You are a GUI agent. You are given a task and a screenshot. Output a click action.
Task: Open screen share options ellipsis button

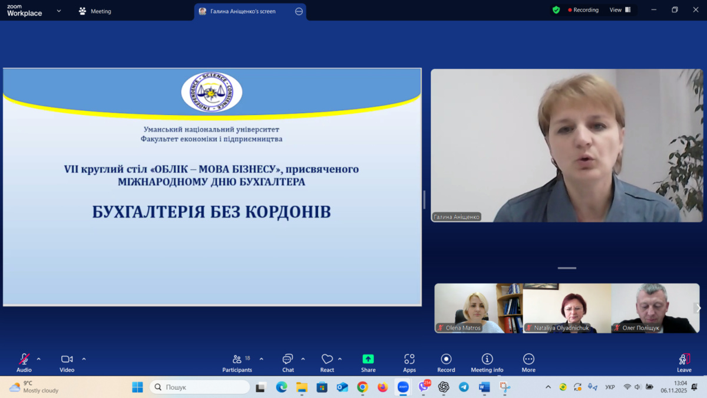(x=299, y=11)
